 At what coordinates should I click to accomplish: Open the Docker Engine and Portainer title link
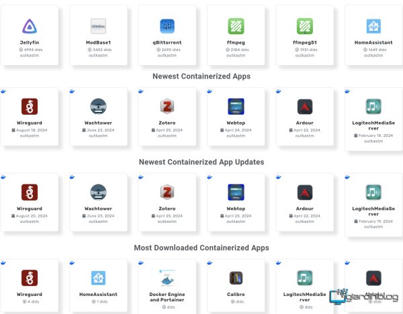pyautogui.click(x=167, y=297)
